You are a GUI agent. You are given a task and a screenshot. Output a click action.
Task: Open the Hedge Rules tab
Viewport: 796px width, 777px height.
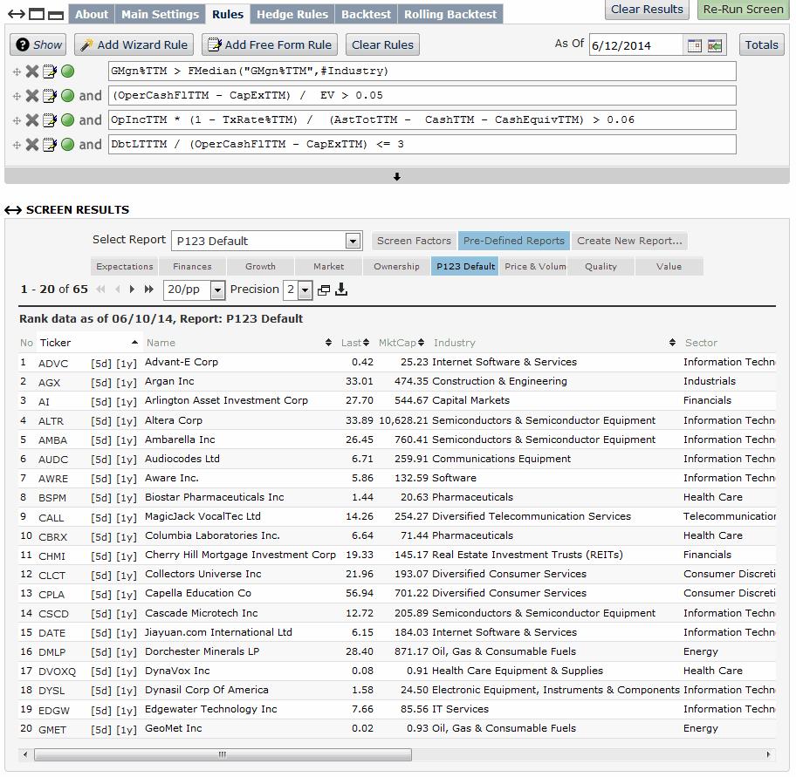pyautogui.click(x=292, y=14)
